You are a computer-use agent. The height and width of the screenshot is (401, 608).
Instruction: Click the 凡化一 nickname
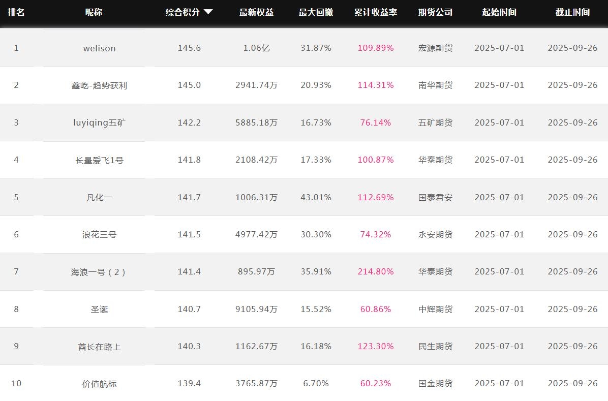pyautogui.click(x=99, y=197)
